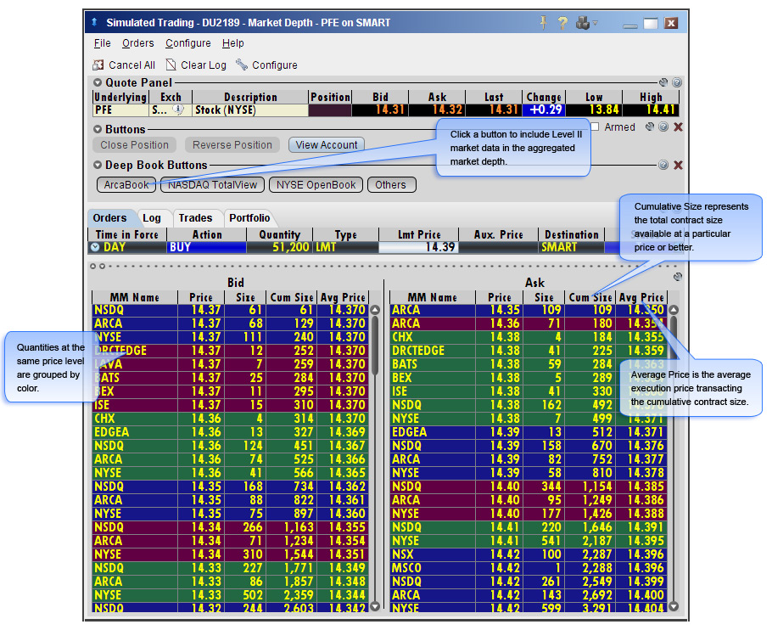
Task: Switch to the Portfolio tab
Action: (249, 218)
